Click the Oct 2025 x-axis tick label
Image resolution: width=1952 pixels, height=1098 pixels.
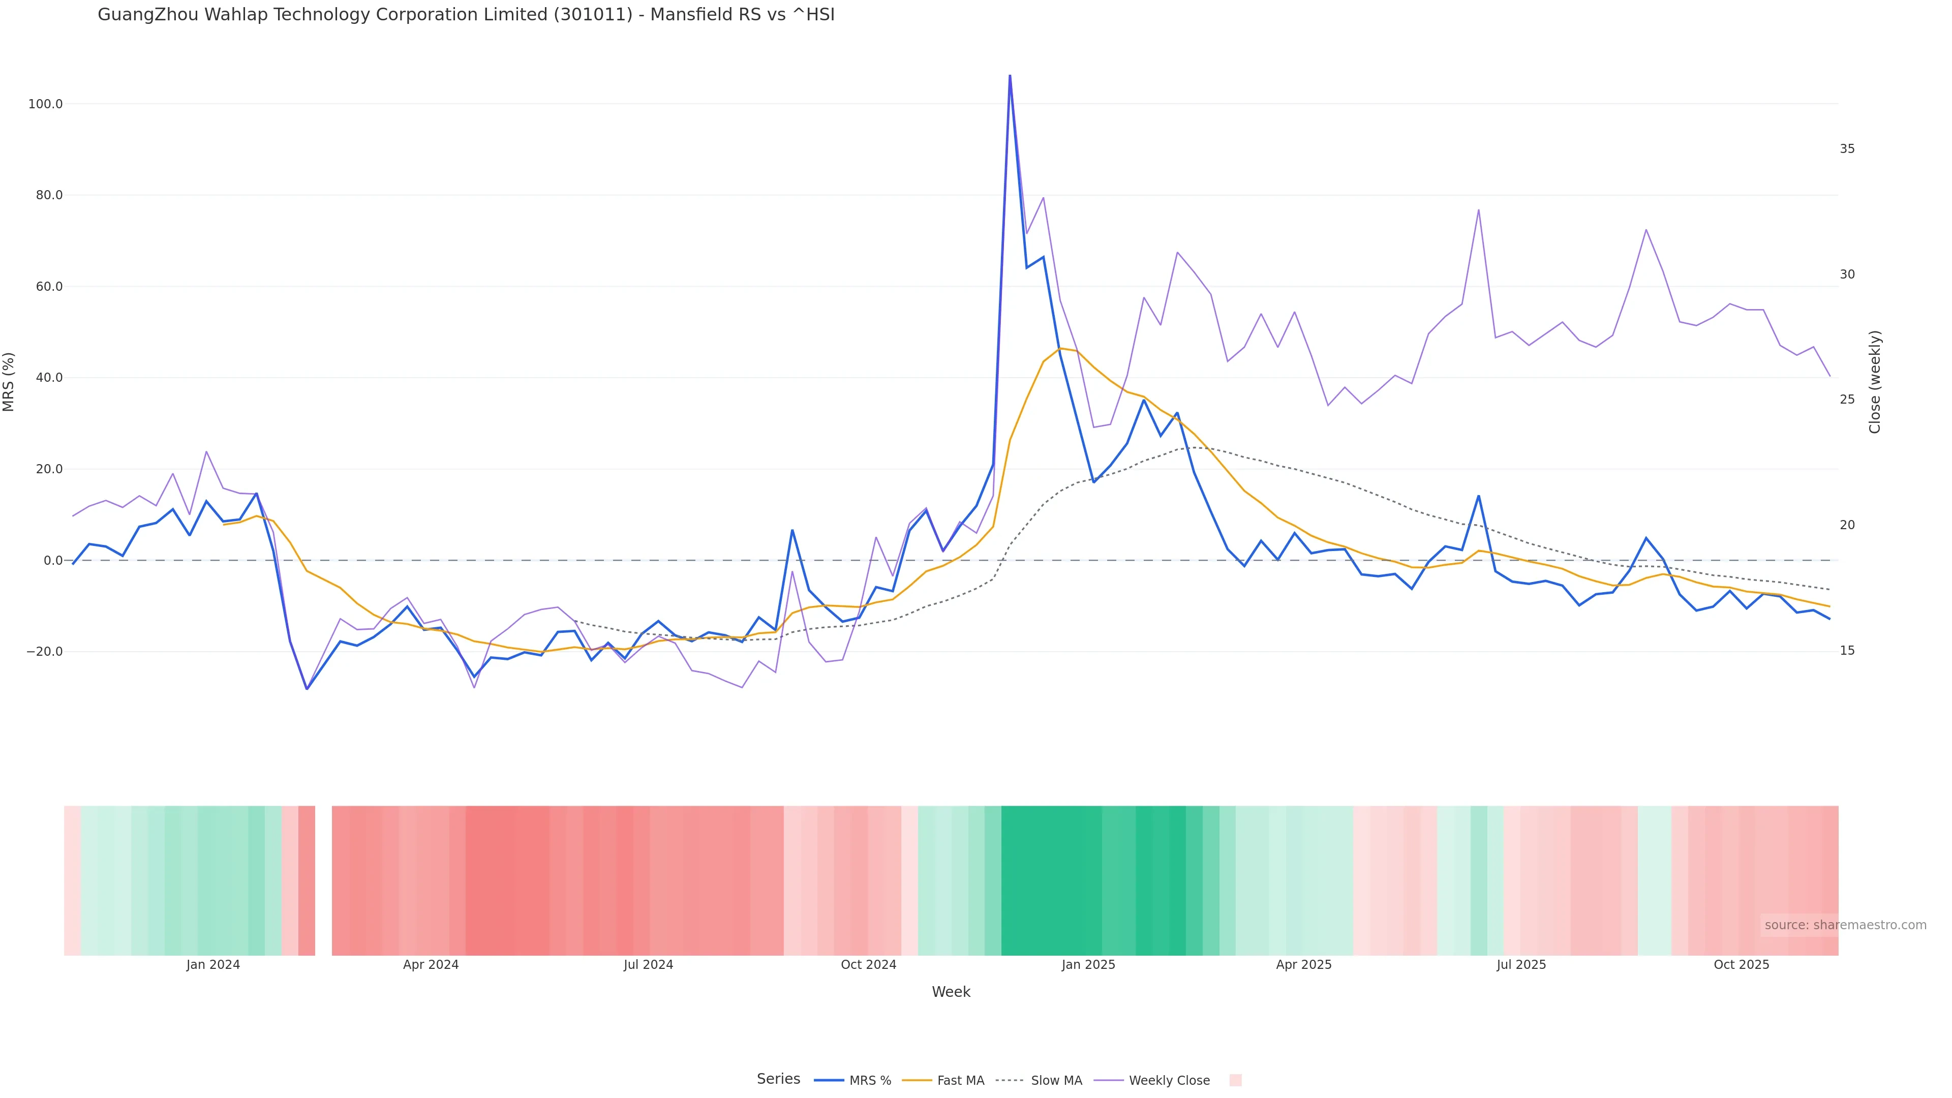[1742, 965]
